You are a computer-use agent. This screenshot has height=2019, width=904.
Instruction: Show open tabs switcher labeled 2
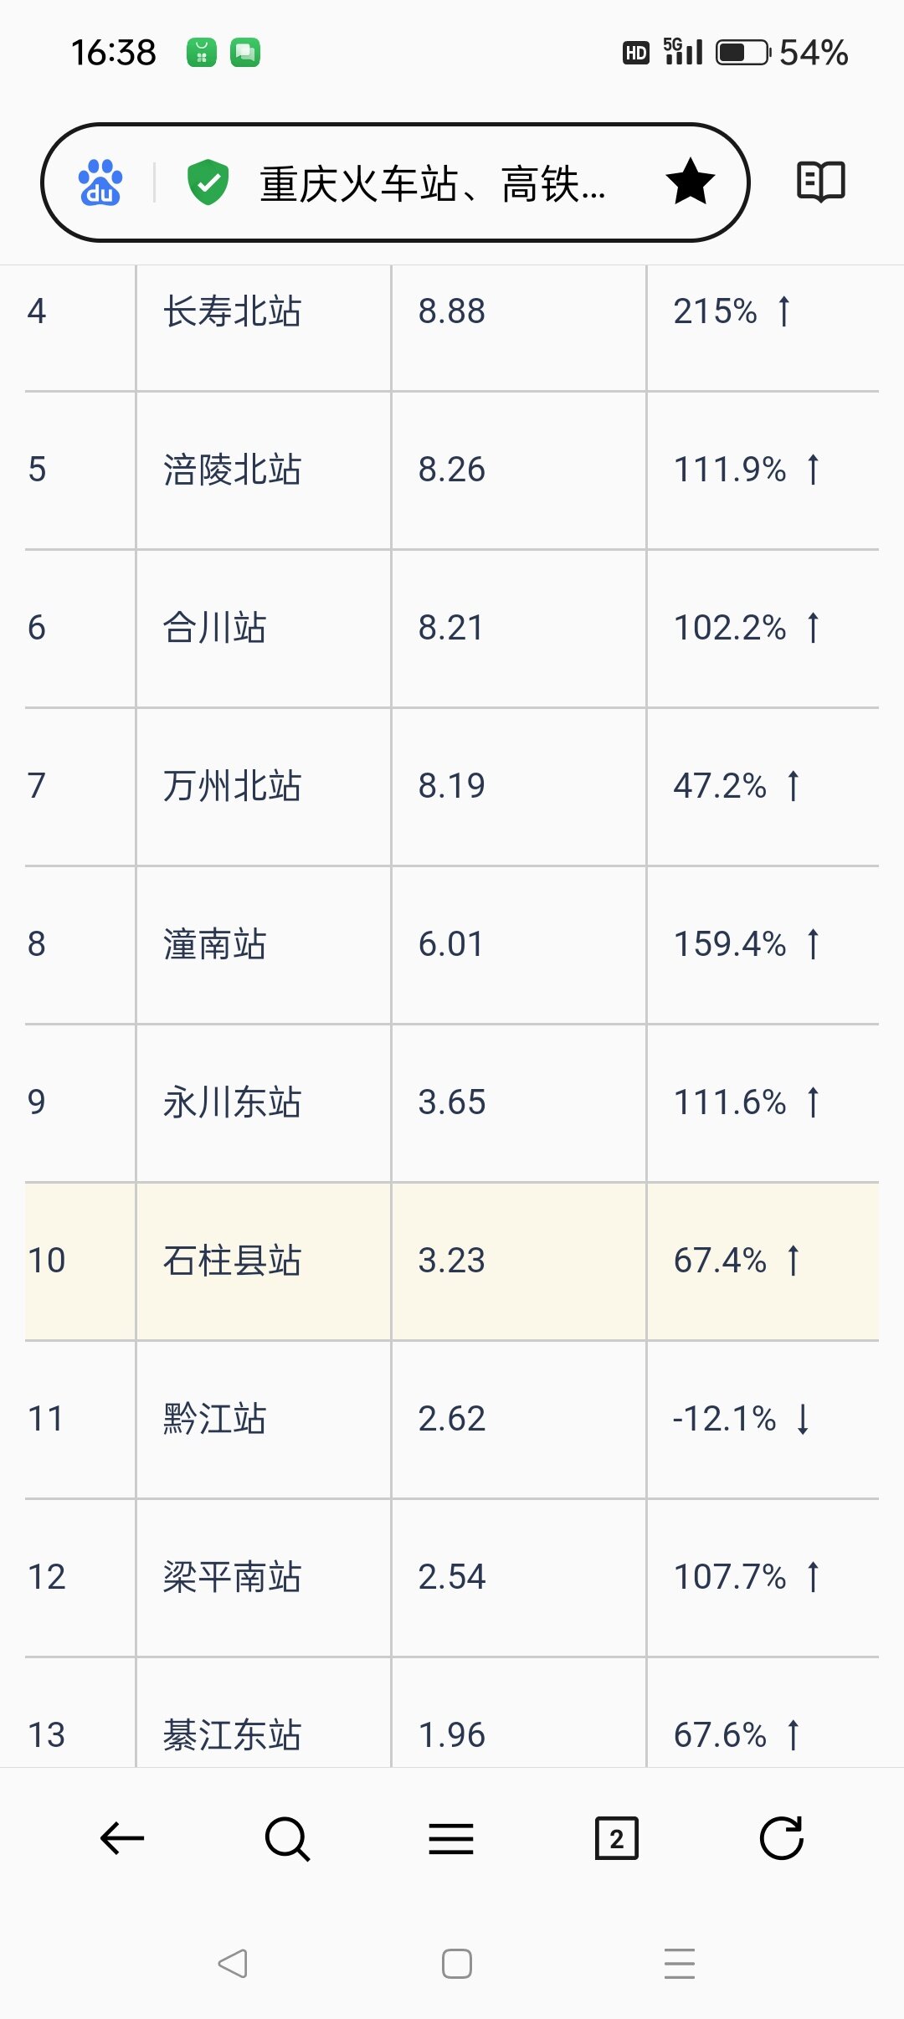tap(616, 1839)
